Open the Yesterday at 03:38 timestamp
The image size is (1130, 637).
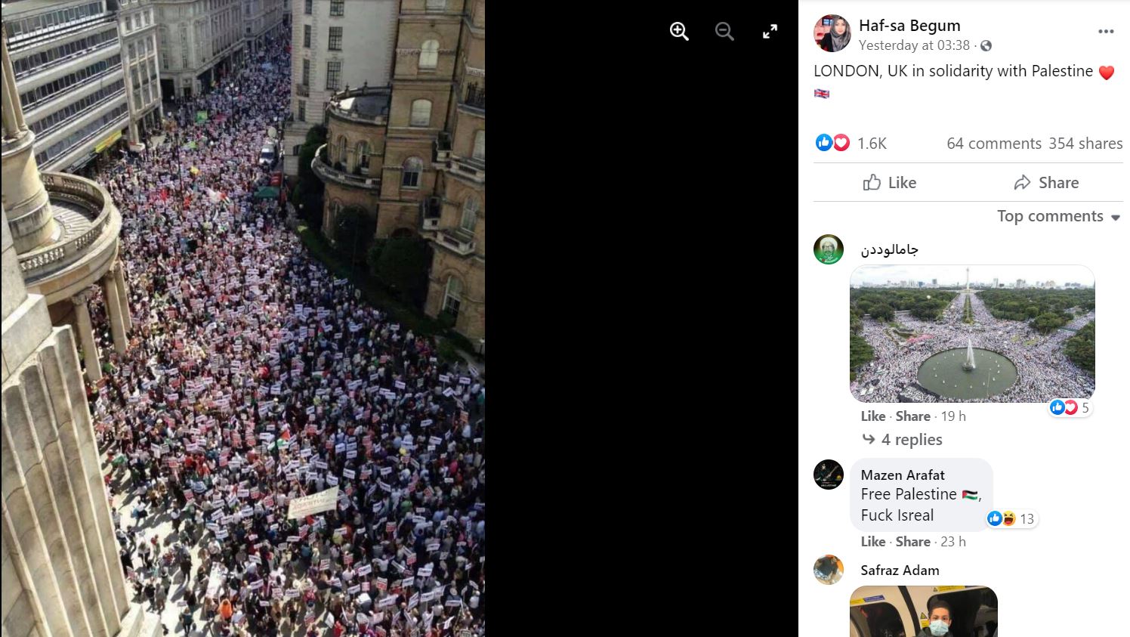pyautogui.click(x=914, y=45)
